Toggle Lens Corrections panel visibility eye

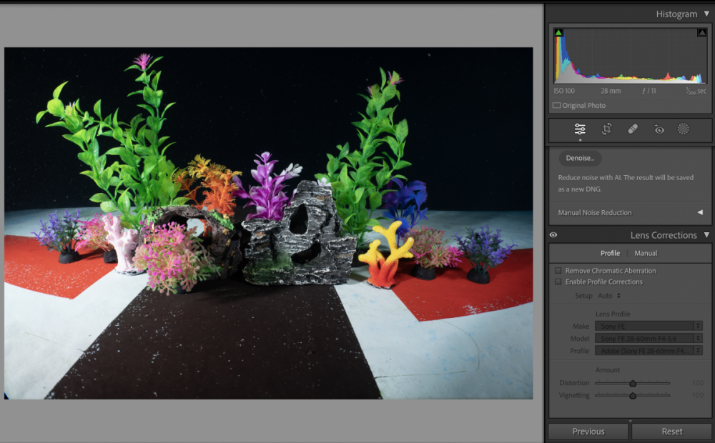(x=553, y=235)
